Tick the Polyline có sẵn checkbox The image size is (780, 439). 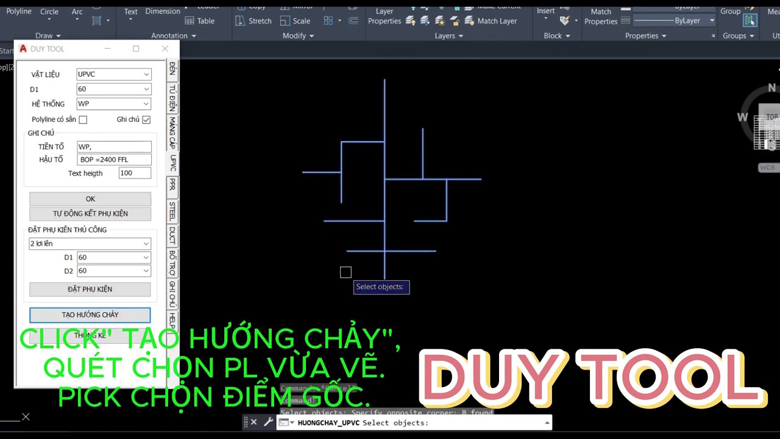(83, 120)
